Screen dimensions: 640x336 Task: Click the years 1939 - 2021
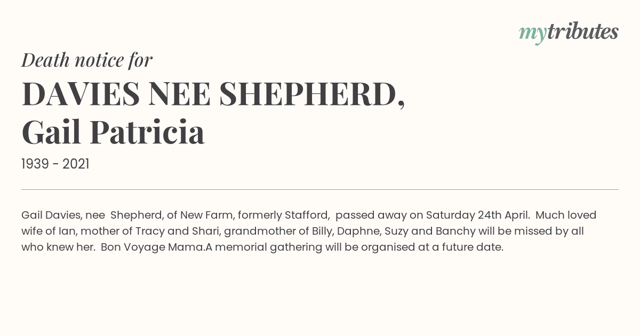pyautogui.click(x=55, y=164)
